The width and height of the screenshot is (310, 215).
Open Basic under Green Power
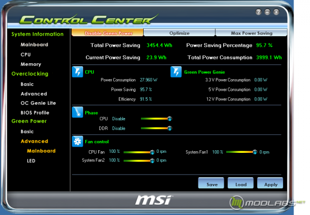pyautogui.click(x=27, y=132)
